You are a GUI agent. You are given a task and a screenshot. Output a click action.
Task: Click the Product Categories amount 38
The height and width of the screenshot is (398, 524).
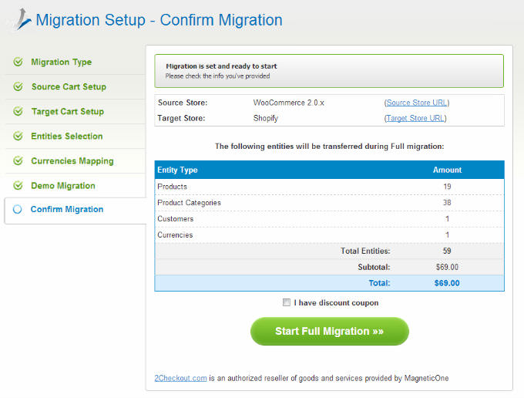(x=447, y=203)
